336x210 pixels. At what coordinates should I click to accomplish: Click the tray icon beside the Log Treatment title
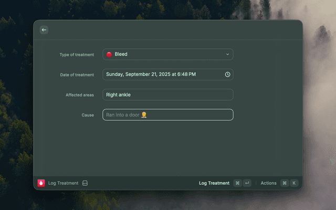[x=85, y=183]
